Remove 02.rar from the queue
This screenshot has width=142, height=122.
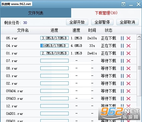point(128,83)
